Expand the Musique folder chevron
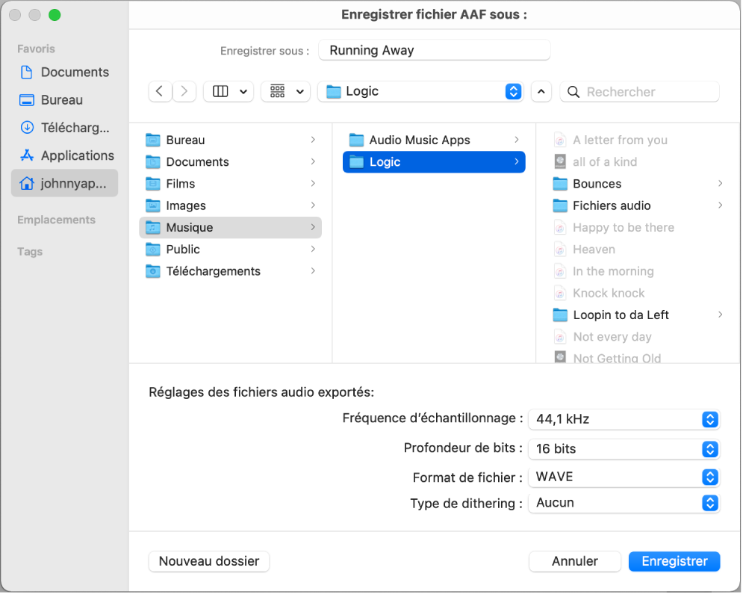743x594 pixels. (314, 227)
